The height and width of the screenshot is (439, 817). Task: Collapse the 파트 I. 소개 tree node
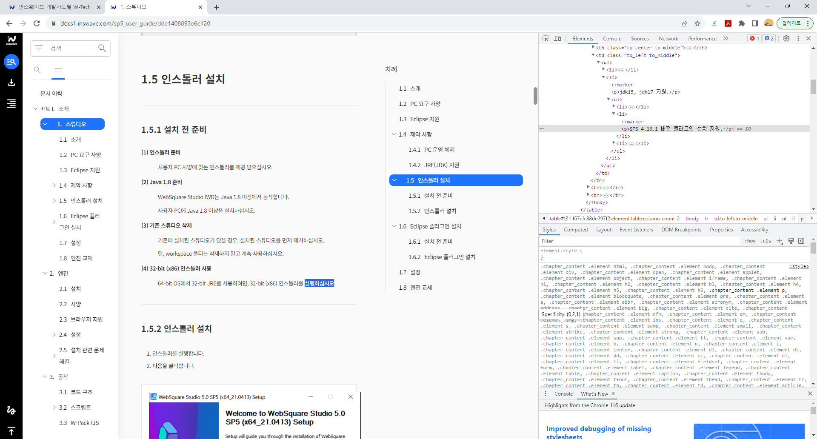(x=36, y=108)
